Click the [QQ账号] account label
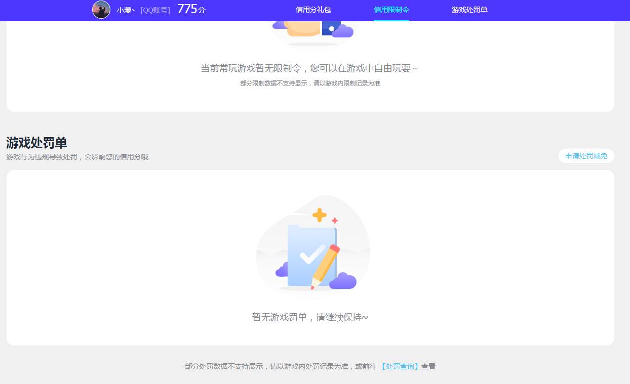 click(x=154, y=11)
